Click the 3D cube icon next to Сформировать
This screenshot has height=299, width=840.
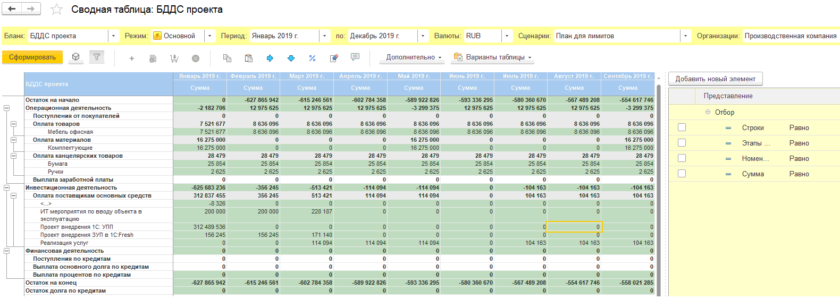coord(76,57)
